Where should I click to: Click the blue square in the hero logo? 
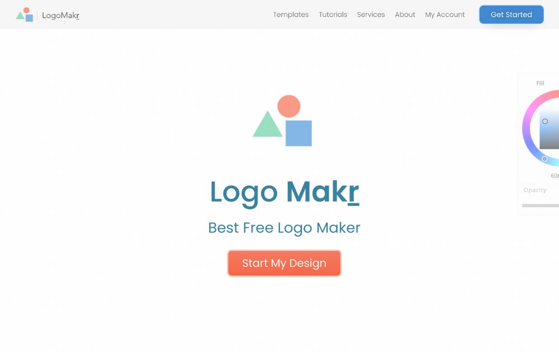pos(299,133)
